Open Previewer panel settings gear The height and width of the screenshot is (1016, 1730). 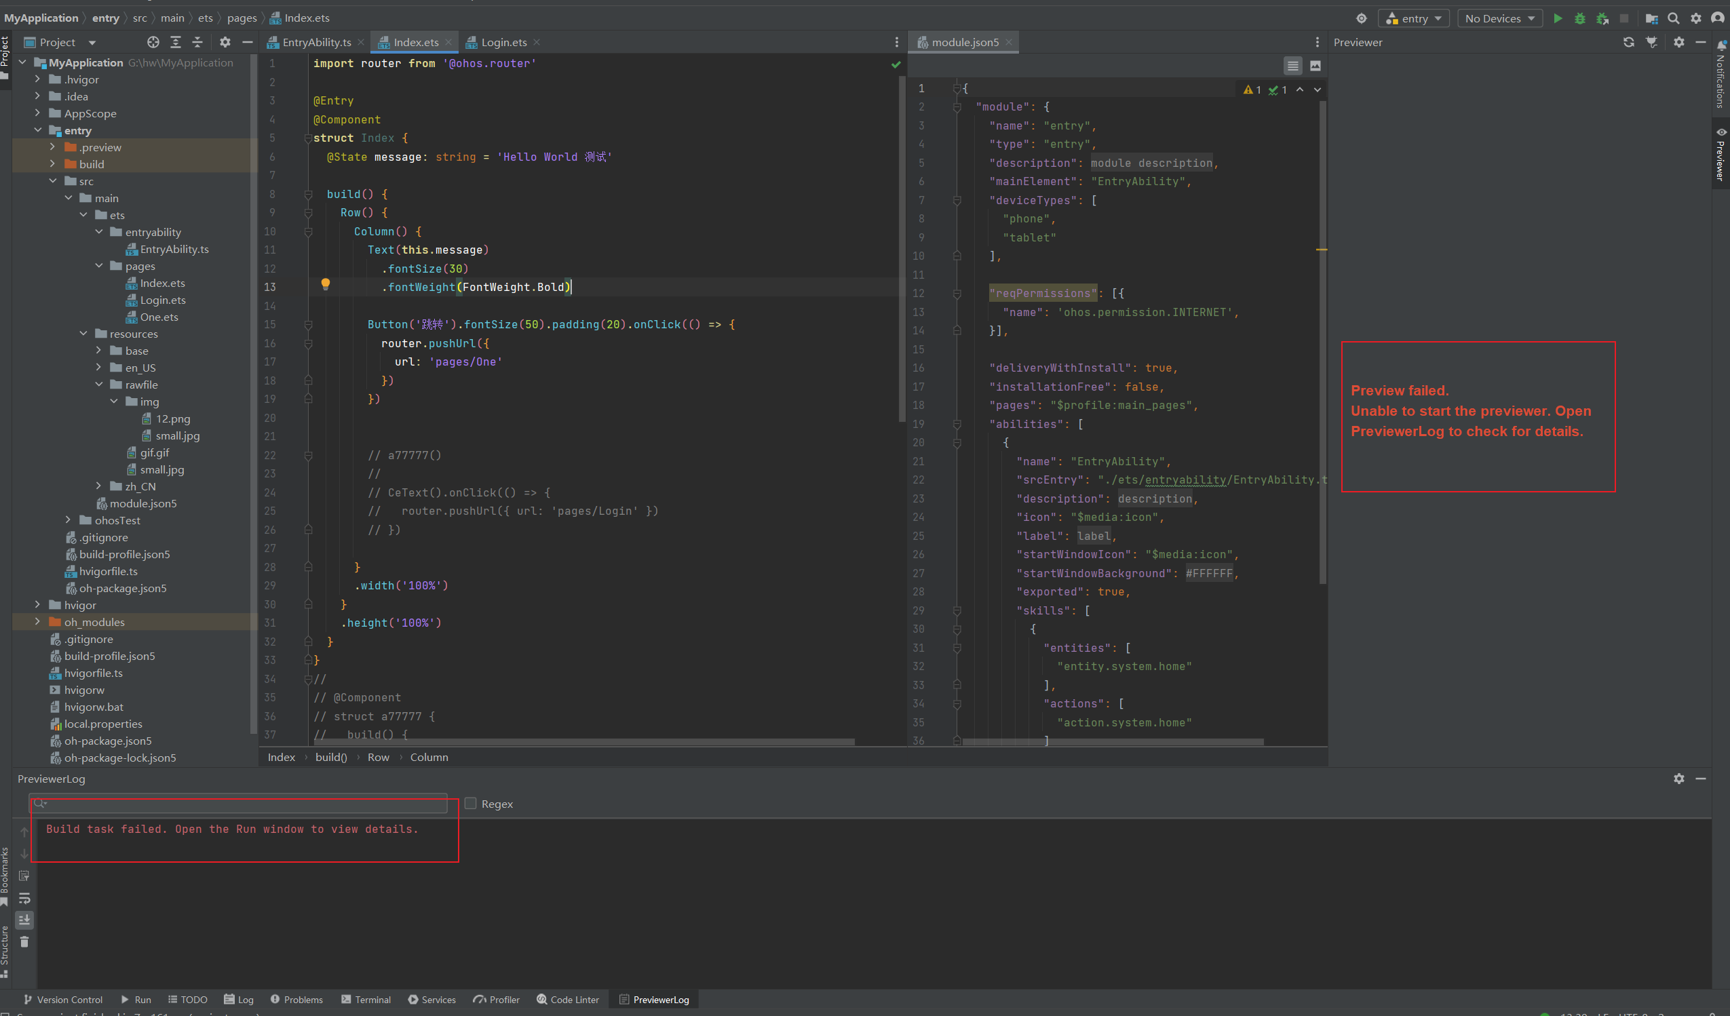coord(1678,43)
